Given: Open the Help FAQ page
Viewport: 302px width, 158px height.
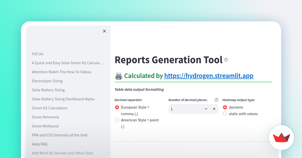Looking at the screenshot, I should pyautogui.click(x=40, y=144).
